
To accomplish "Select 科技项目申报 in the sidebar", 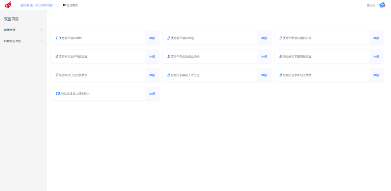I will pos(13,41).
